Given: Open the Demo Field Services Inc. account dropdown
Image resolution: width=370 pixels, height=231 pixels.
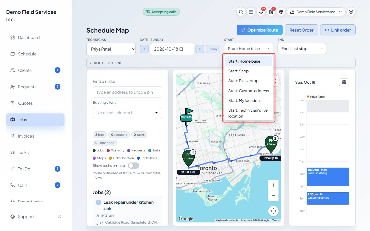Looking at the screenshot, I should click(316, 12).
